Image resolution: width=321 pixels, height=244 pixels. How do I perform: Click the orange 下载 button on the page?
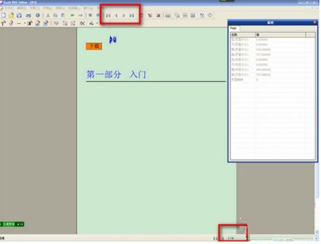[94, 46]
